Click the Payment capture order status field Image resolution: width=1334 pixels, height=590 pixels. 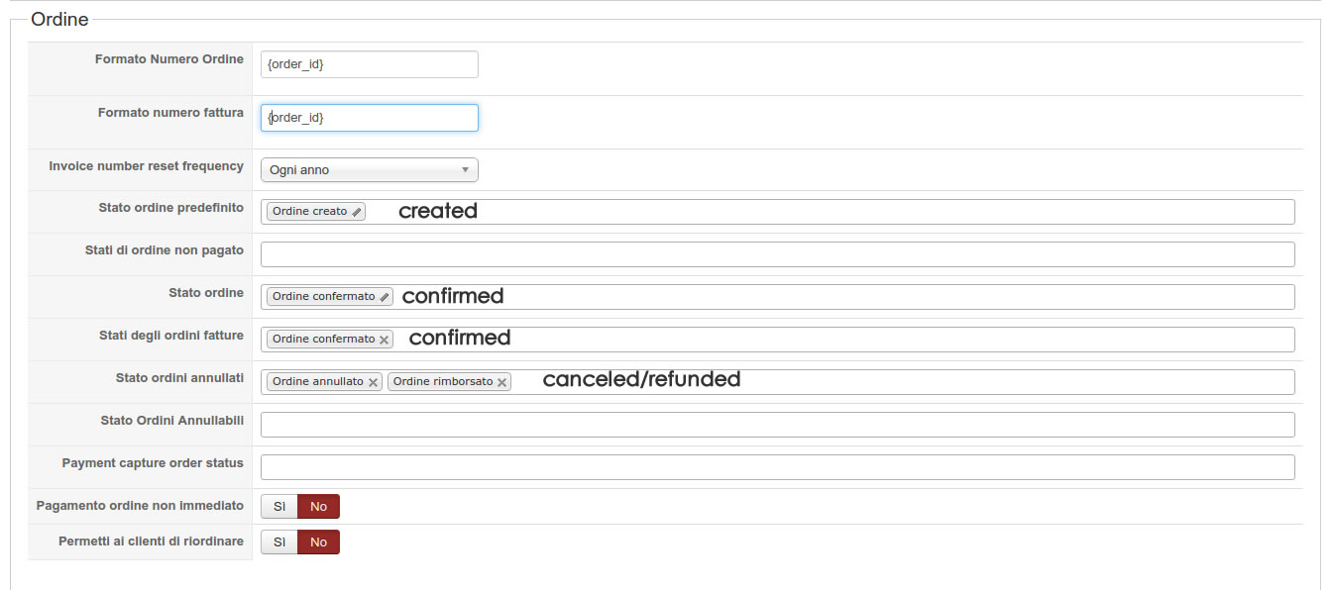[777, 467]
